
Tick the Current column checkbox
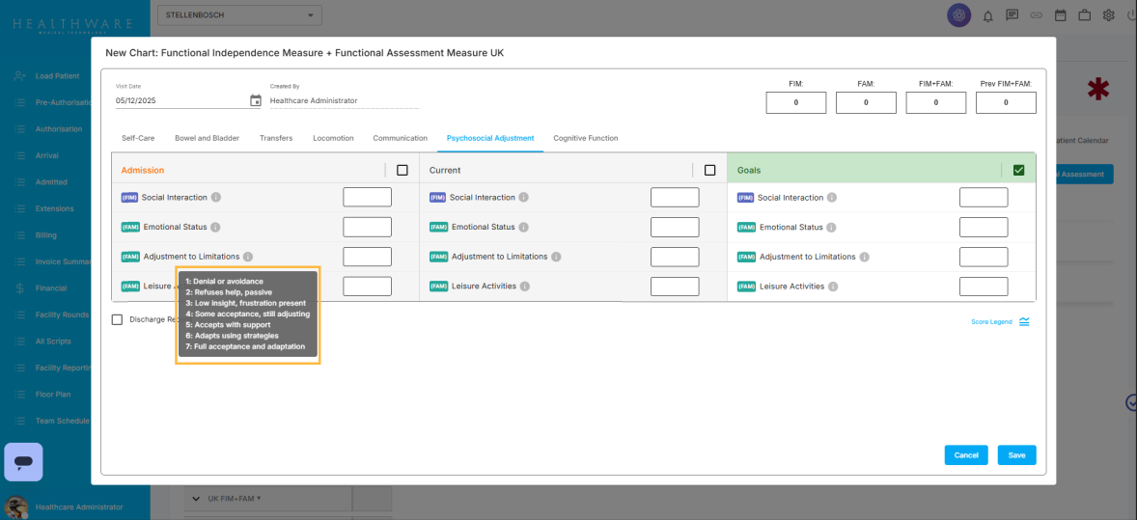pos(710,170)
